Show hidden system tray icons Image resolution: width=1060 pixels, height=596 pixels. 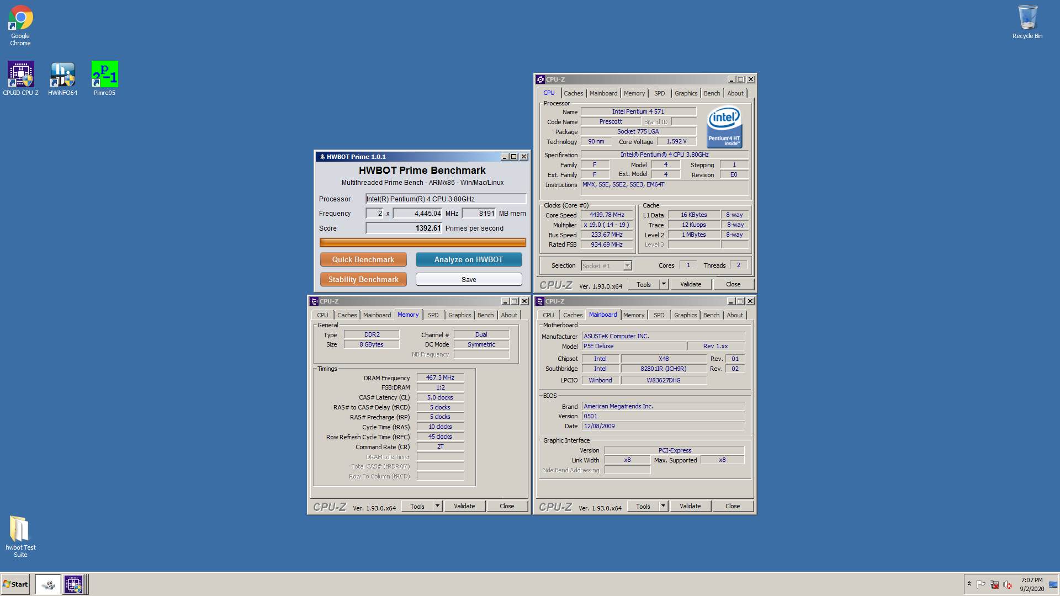(969, 584)
